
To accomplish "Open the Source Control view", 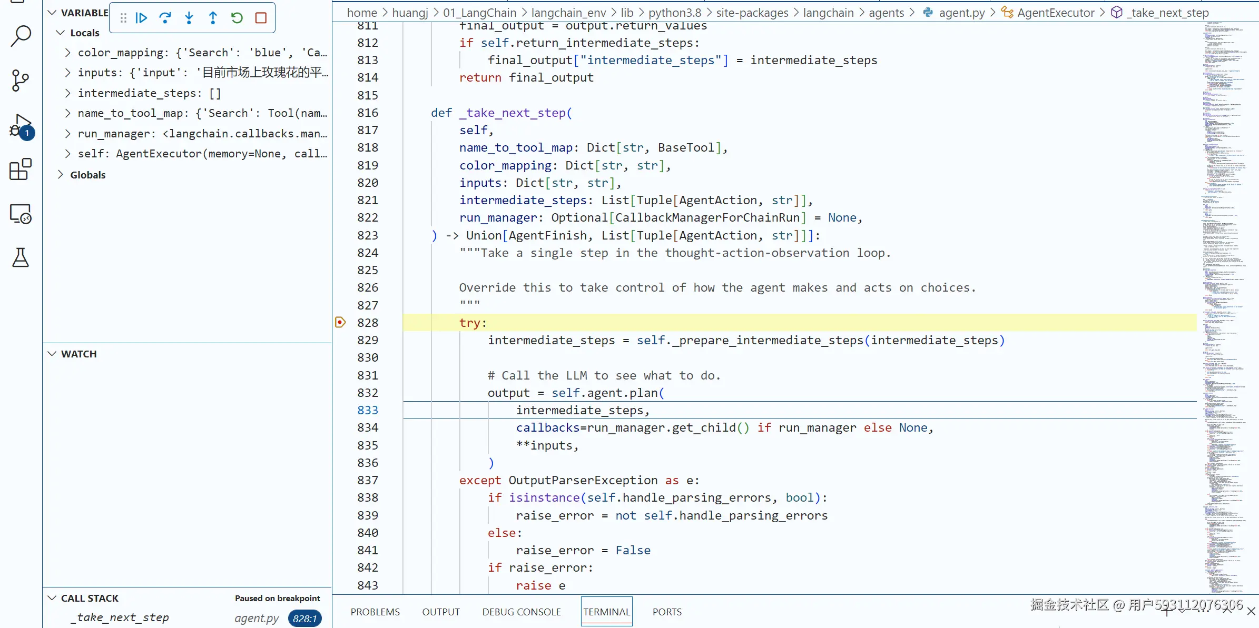I will tap(21, 81).
